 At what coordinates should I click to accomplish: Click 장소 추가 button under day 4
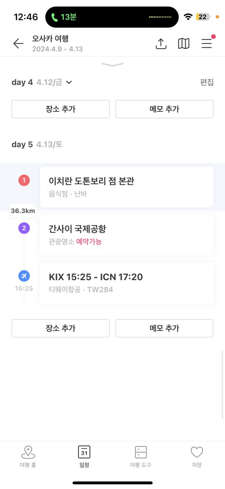(61, 109)
